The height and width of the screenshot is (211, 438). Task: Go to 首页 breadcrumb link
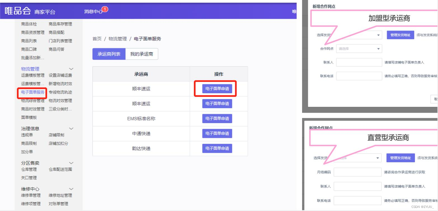point(97,39)
